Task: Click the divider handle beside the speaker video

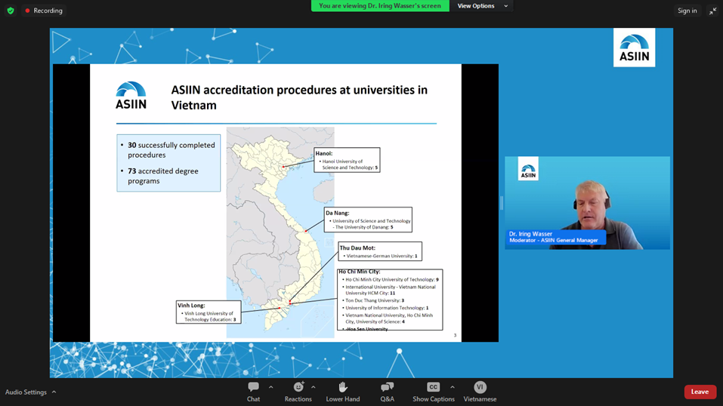Action: (502, 203)
